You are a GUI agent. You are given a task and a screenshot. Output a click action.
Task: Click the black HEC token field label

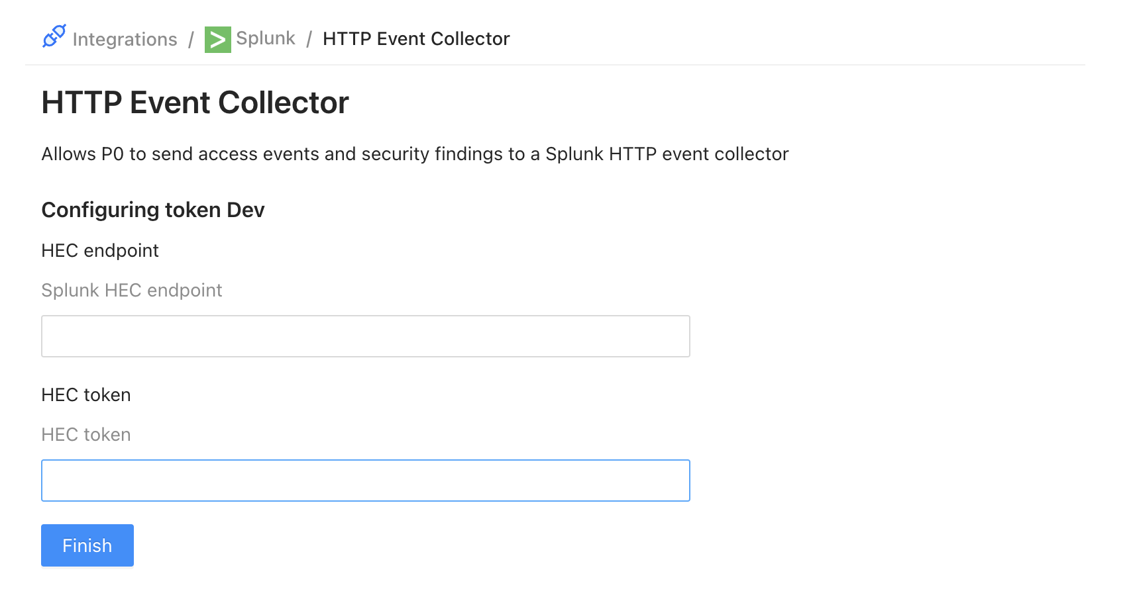point(86,395)
